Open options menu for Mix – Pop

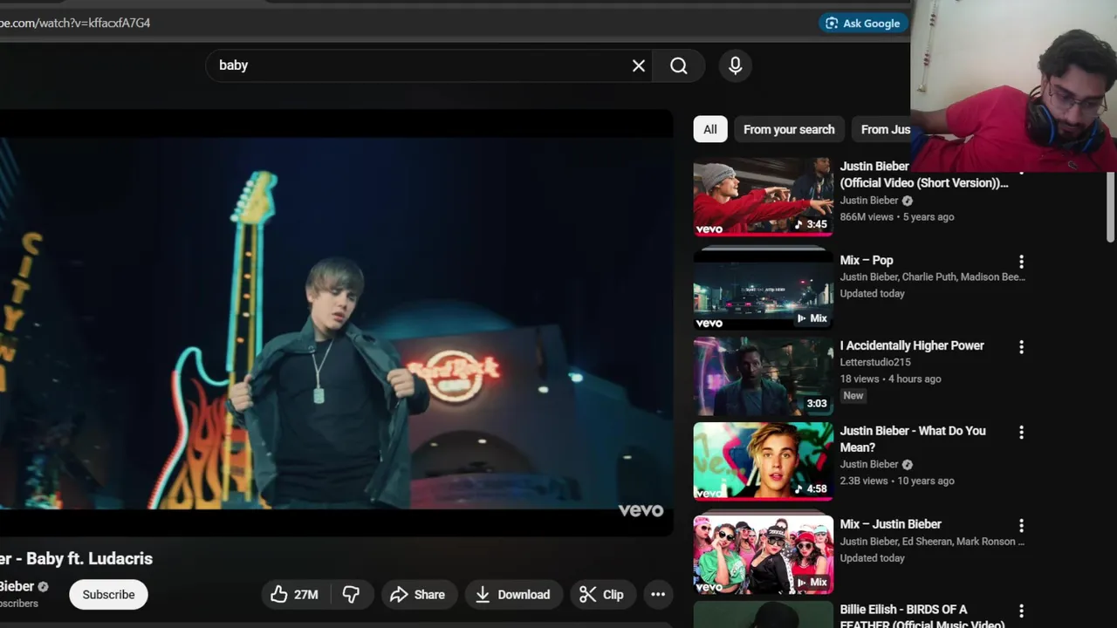[x=1021, y=262]
